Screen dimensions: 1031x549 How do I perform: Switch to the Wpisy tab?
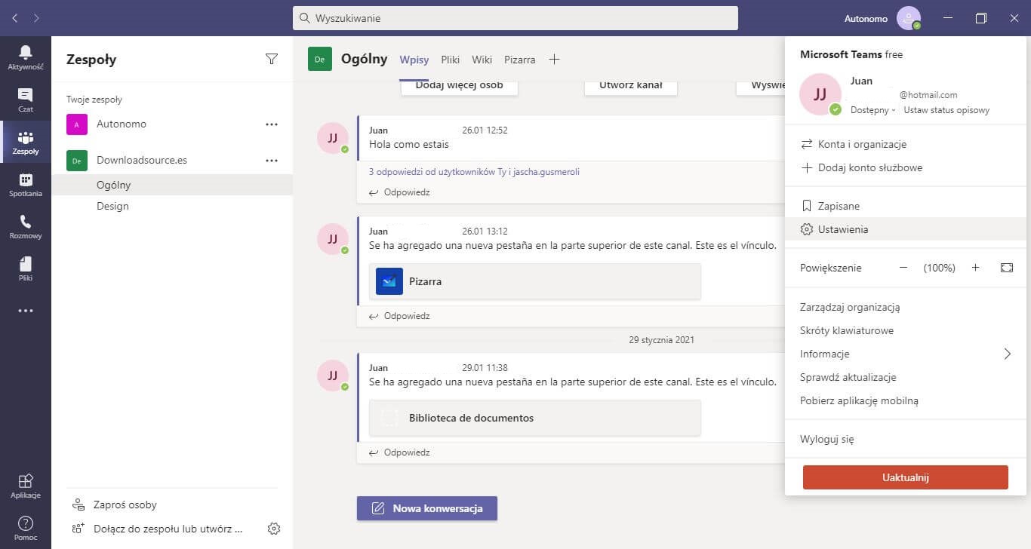coord(414,60)
